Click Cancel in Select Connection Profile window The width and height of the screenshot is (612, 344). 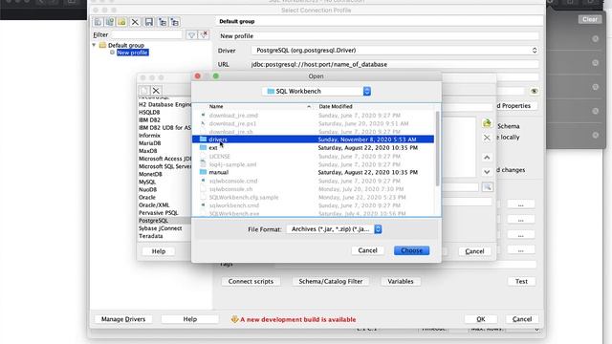(522, 319)
